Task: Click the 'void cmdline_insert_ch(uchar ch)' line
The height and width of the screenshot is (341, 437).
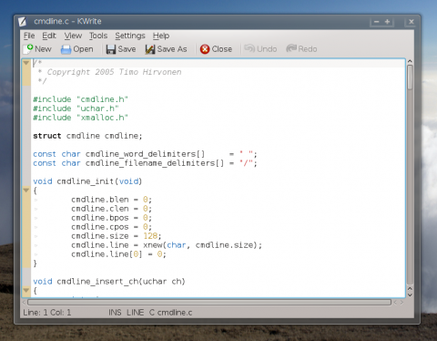Action: [109, 282]
